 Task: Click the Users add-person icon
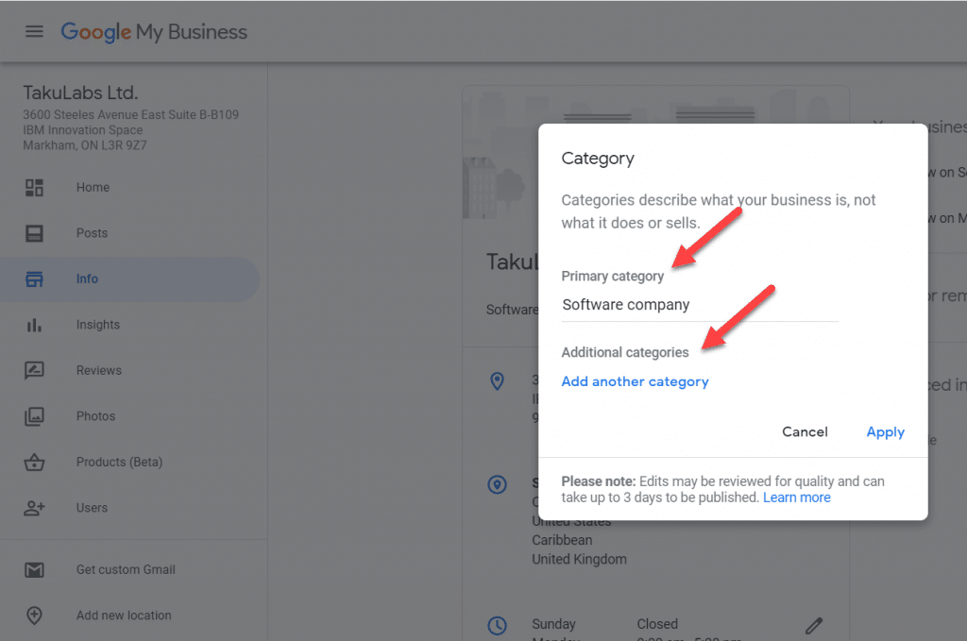[x=34, y=508]
